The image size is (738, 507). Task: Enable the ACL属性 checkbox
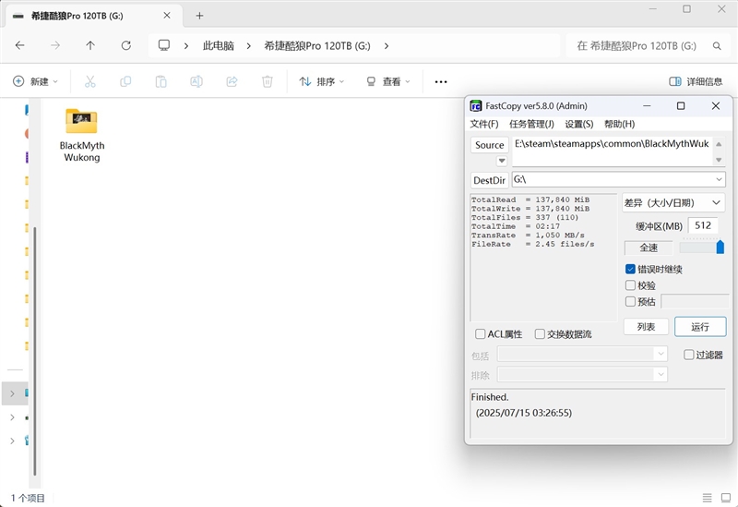click(480, 334)
